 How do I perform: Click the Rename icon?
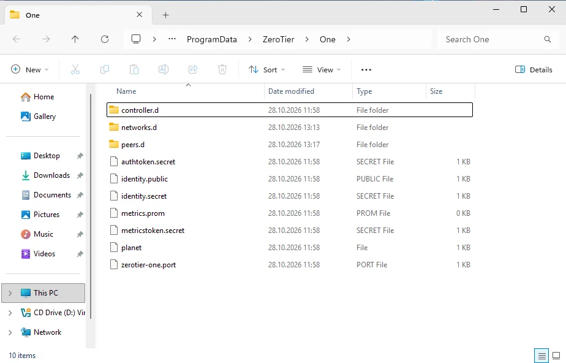coord(164,69)
